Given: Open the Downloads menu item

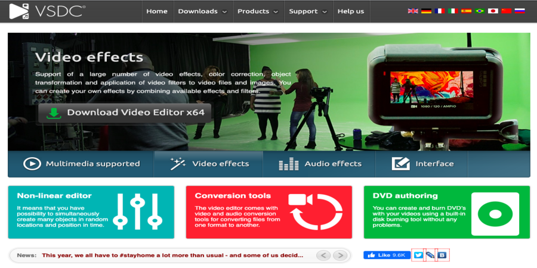Looking at the screenshot, I should [197, 11].
